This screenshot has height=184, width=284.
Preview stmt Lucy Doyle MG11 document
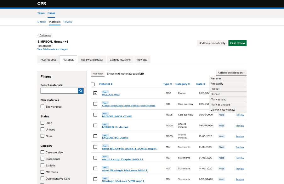[240, 158]
